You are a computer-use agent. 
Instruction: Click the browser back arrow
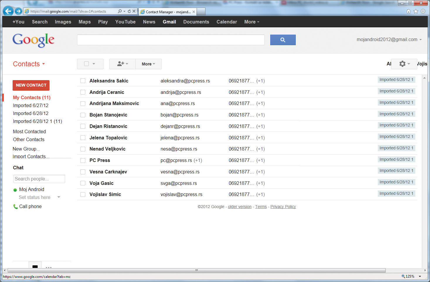coord(9,11)
